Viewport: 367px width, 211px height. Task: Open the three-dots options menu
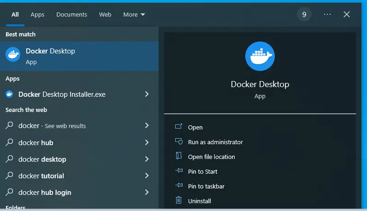pos(327,14)
